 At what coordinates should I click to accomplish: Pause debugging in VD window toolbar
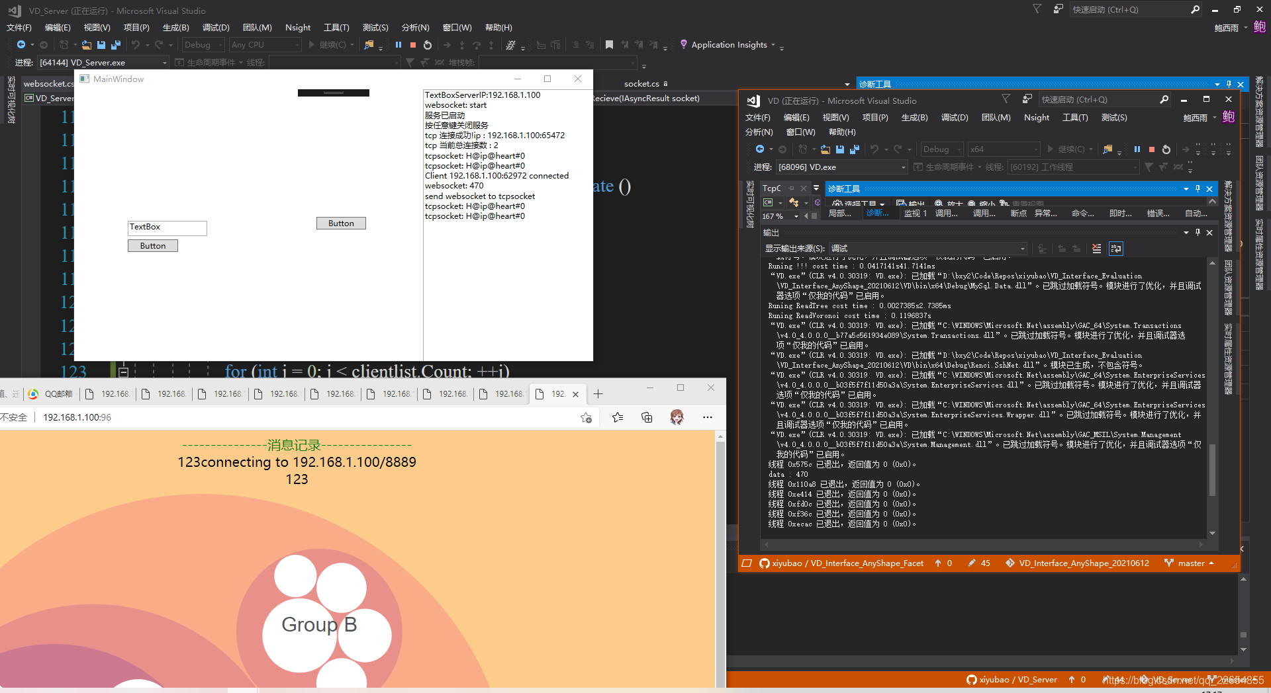pyautogui.click(x=1137, y=149)
